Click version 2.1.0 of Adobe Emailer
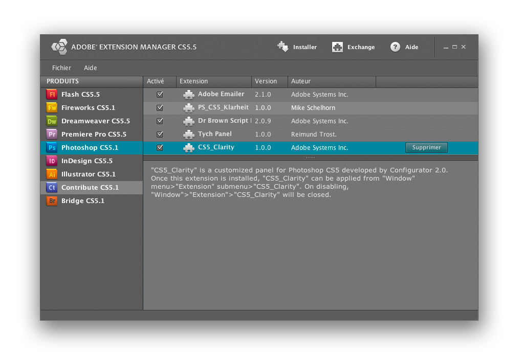 263,95
